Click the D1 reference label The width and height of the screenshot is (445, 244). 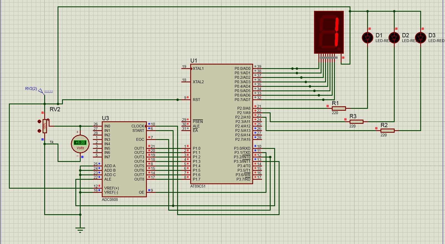pyautogui.click(x=379, y=35)
